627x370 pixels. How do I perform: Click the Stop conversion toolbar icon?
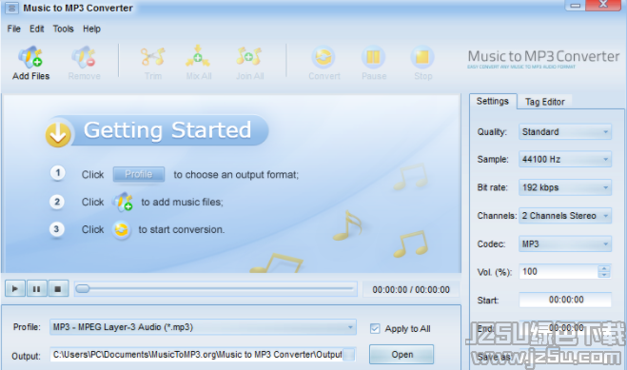(422, 57)
